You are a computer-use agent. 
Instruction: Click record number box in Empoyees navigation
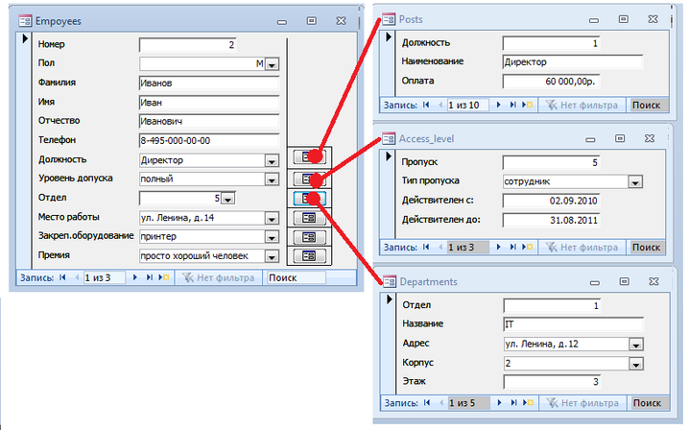104,277
